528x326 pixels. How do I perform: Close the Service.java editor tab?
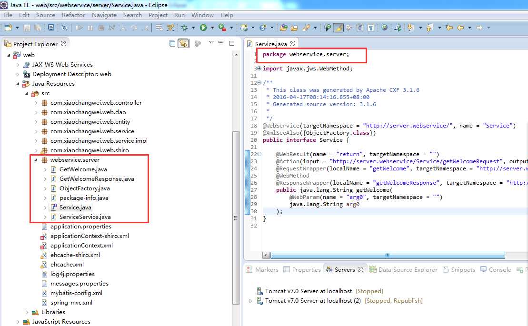point(293,44)
